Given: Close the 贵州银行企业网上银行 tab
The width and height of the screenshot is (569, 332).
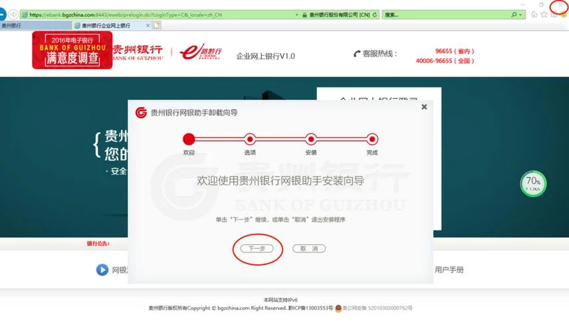Looking at the screenshot, I should [x=148, y=25].
